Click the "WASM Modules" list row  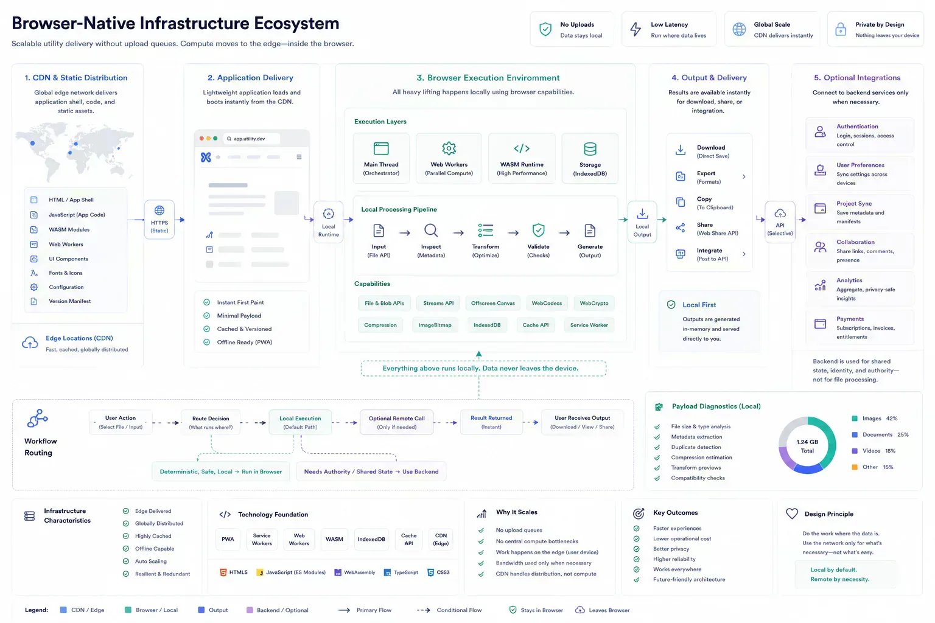click(x=75, y=229)
